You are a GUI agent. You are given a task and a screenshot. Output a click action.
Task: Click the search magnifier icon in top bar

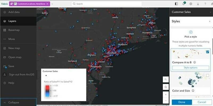point(74,4)
